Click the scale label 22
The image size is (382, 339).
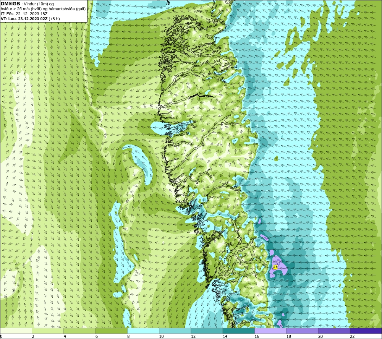coord(352,336)
